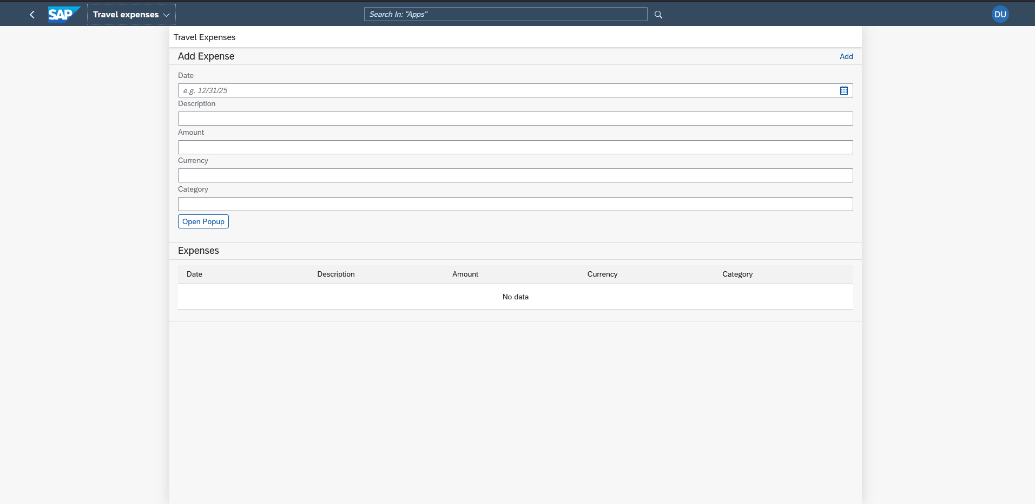Viewport: 1035px width, 504px height.
Task: Click the search magnifier icon
Action: [x=658, y=15]
